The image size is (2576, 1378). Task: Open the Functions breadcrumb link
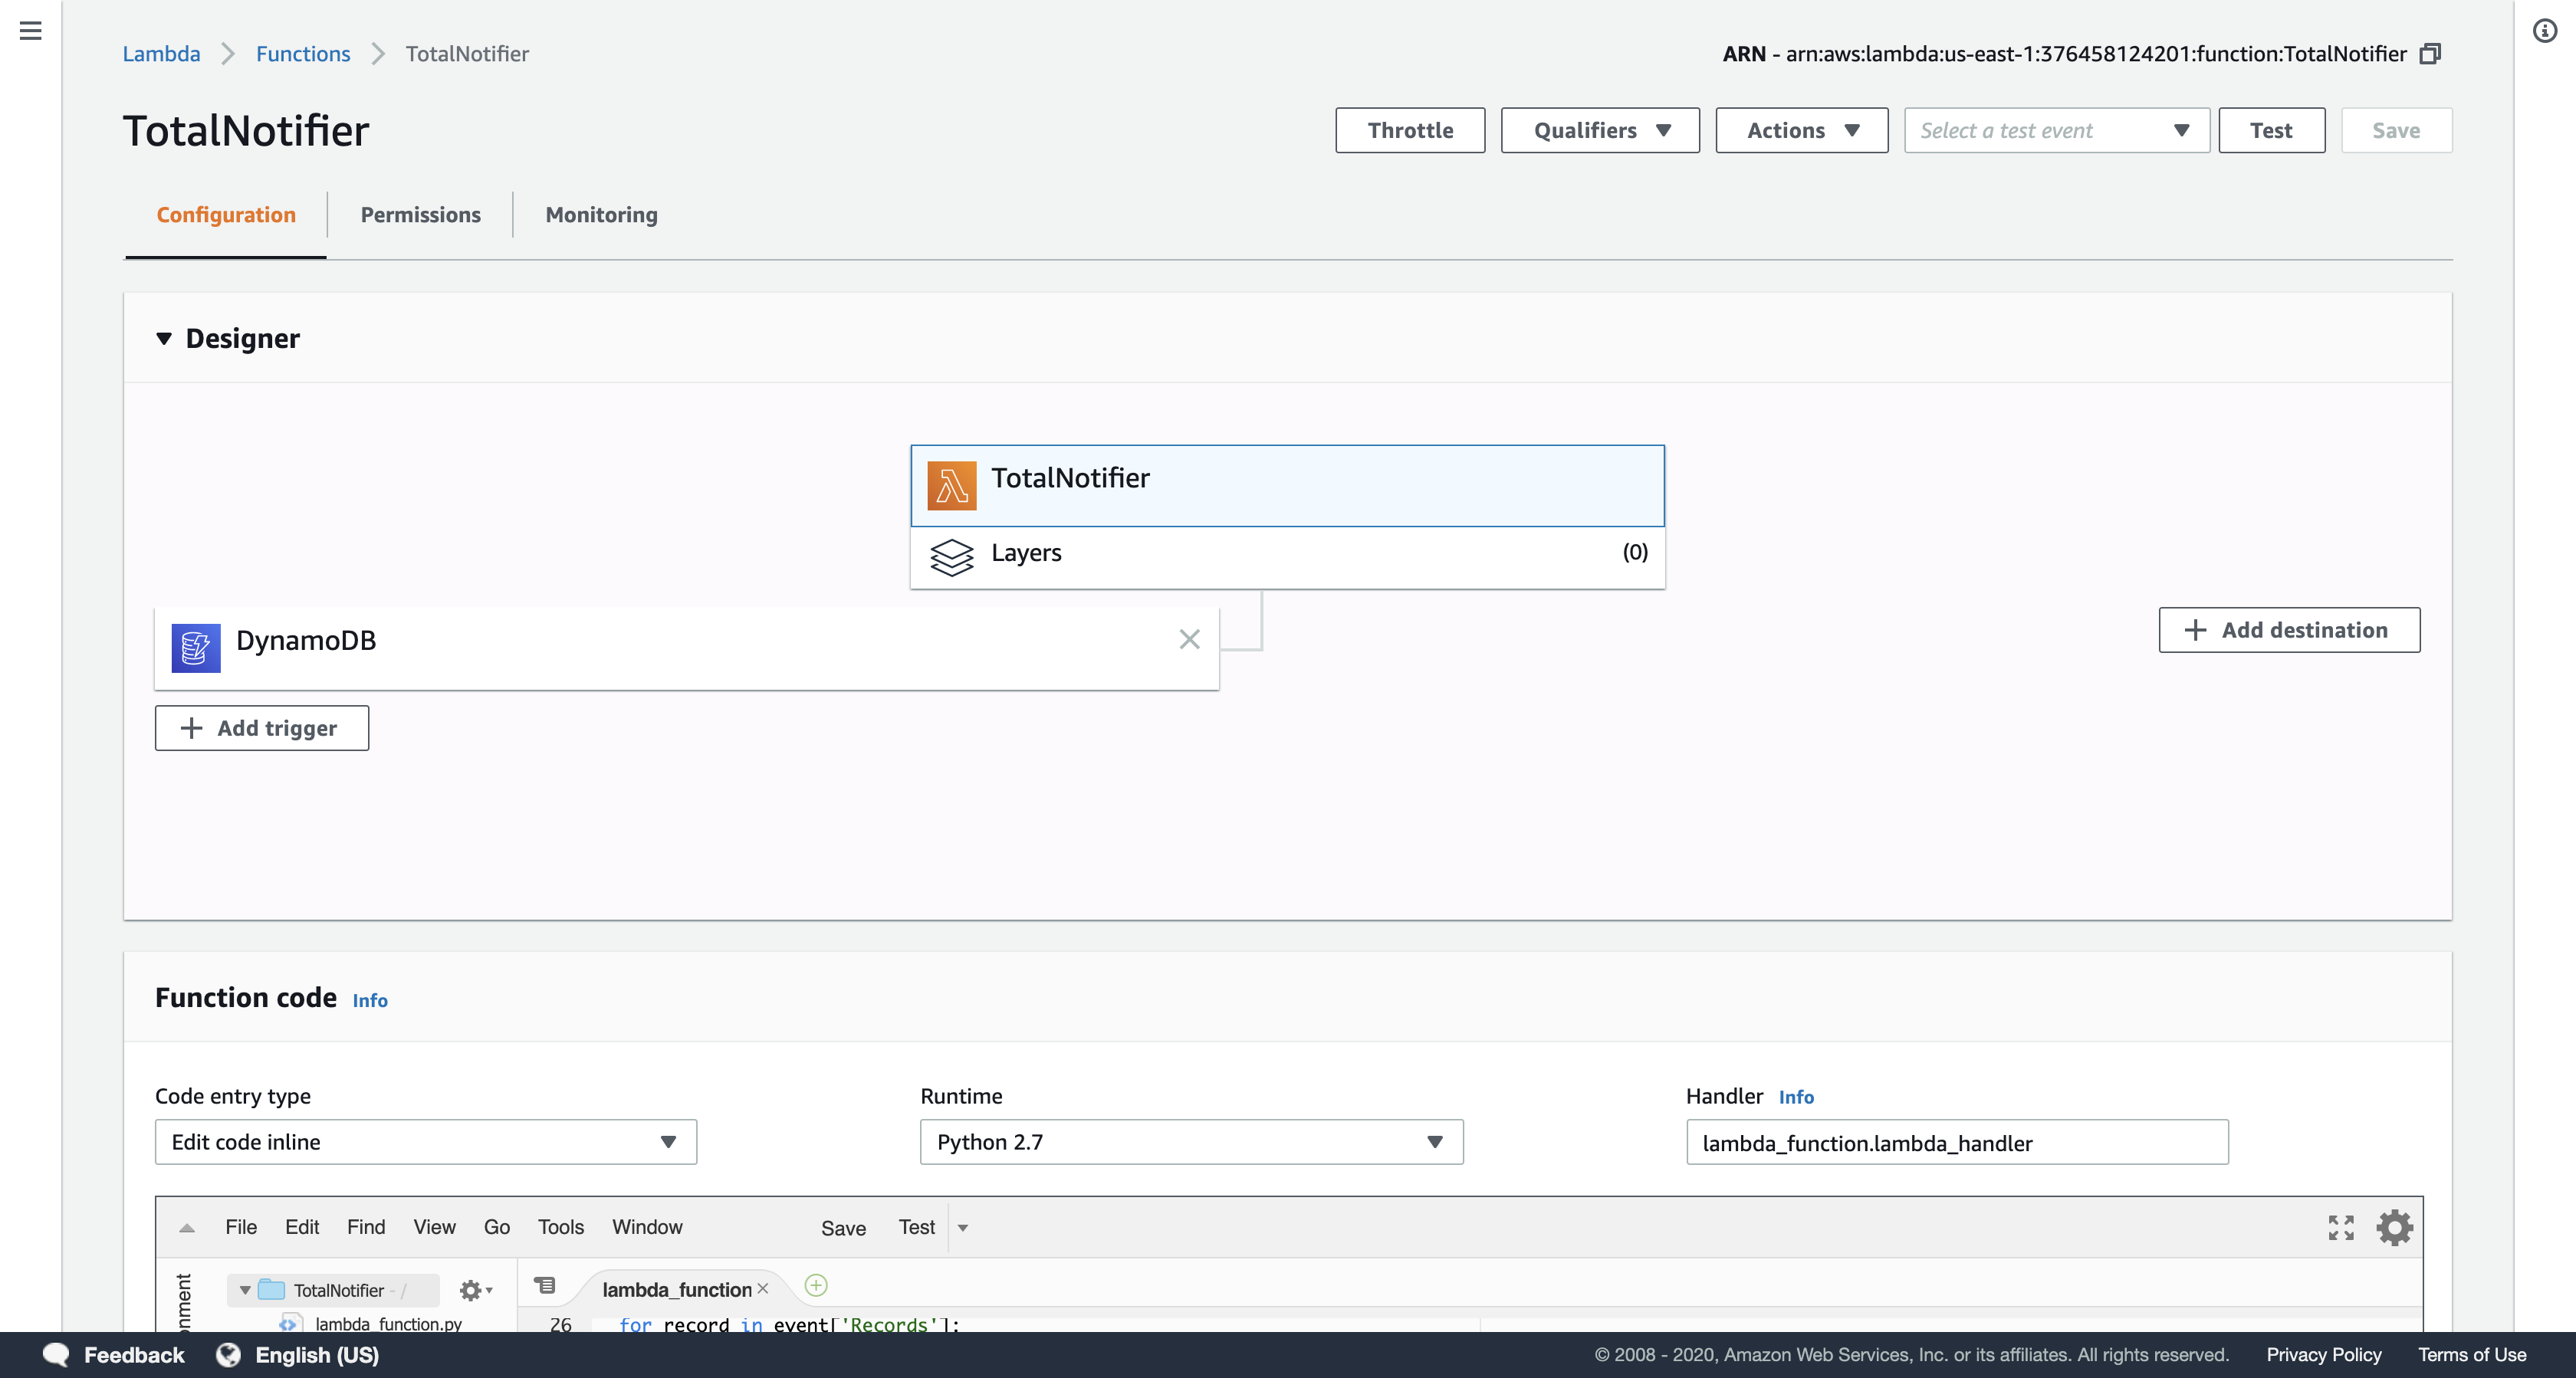click(303, 54)
